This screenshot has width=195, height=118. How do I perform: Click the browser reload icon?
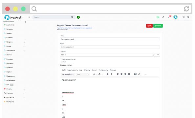click(186, 9)
